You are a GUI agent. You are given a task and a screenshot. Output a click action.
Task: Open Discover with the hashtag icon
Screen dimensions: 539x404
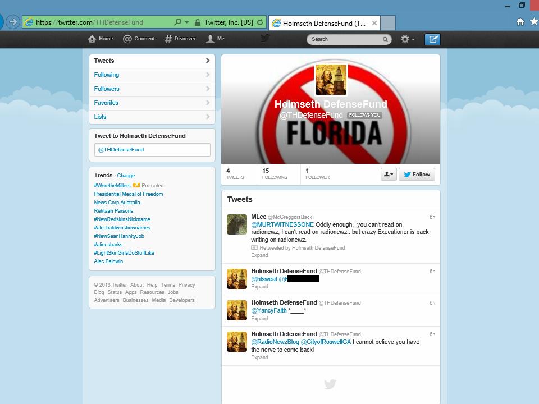pos(168,39)
